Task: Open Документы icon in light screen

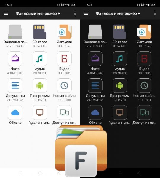Action: click(15, 85)
